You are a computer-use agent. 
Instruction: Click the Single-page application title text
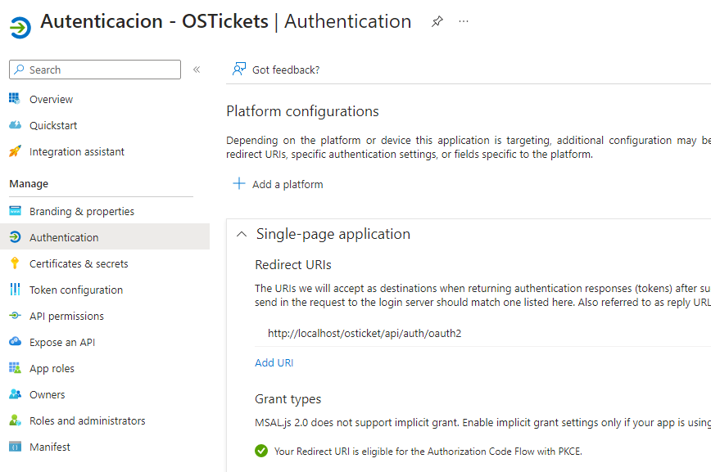[333, 234]
